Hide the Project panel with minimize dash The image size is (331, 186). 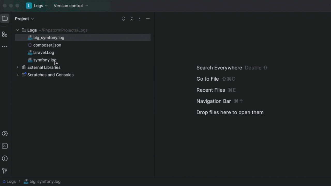click(x=148, y=19)
